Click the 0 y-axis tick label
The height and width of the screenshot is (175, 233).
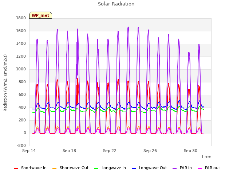pos(25,133)
